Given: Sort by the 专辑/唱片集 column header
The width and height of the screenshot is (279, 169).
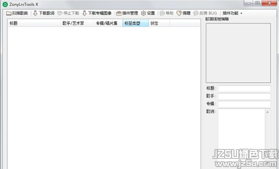Looking at the screenshot, I should 109,23.
